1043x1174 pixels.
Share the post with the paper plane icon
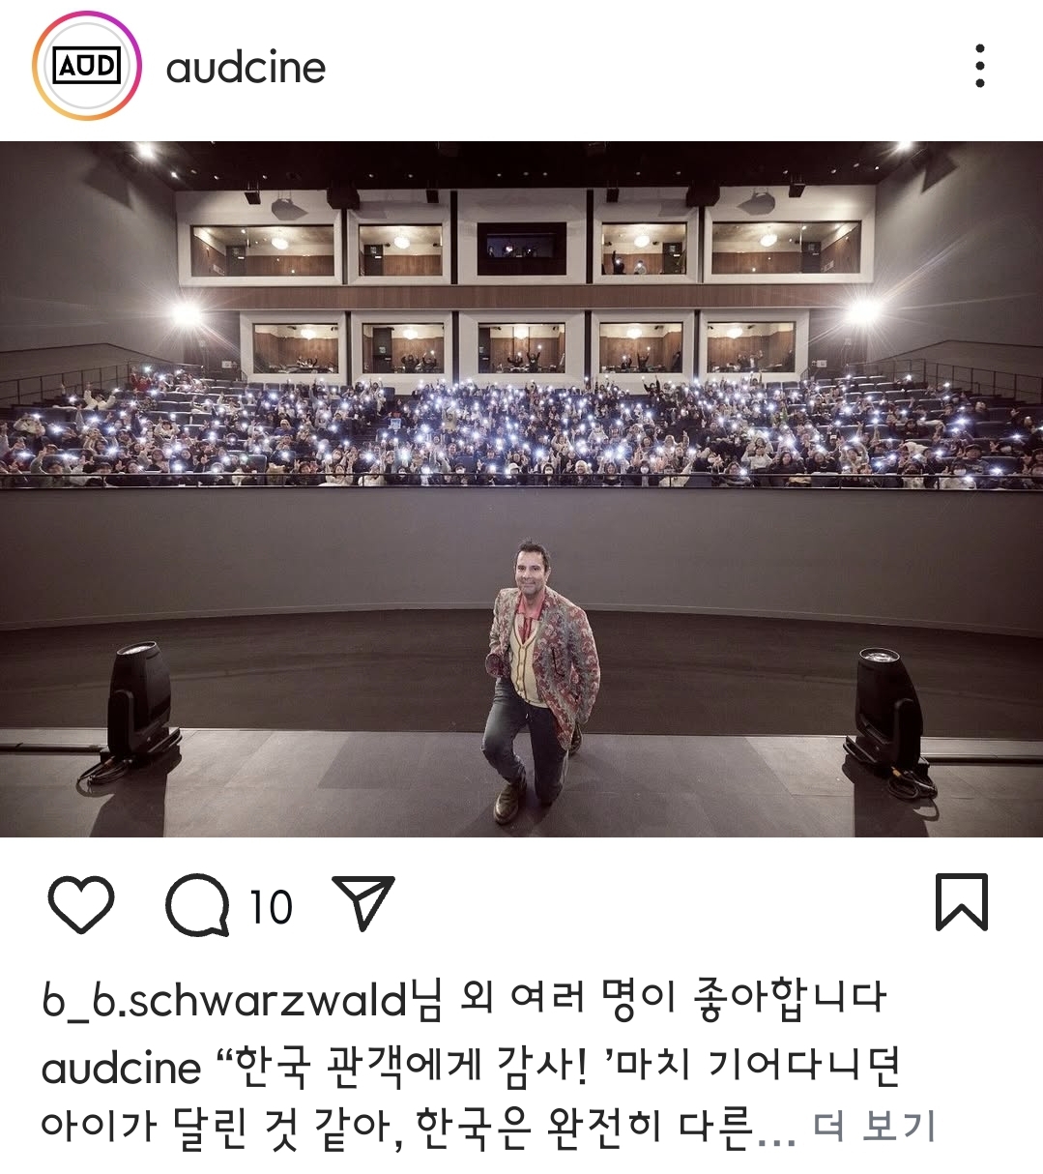[362, 902]
